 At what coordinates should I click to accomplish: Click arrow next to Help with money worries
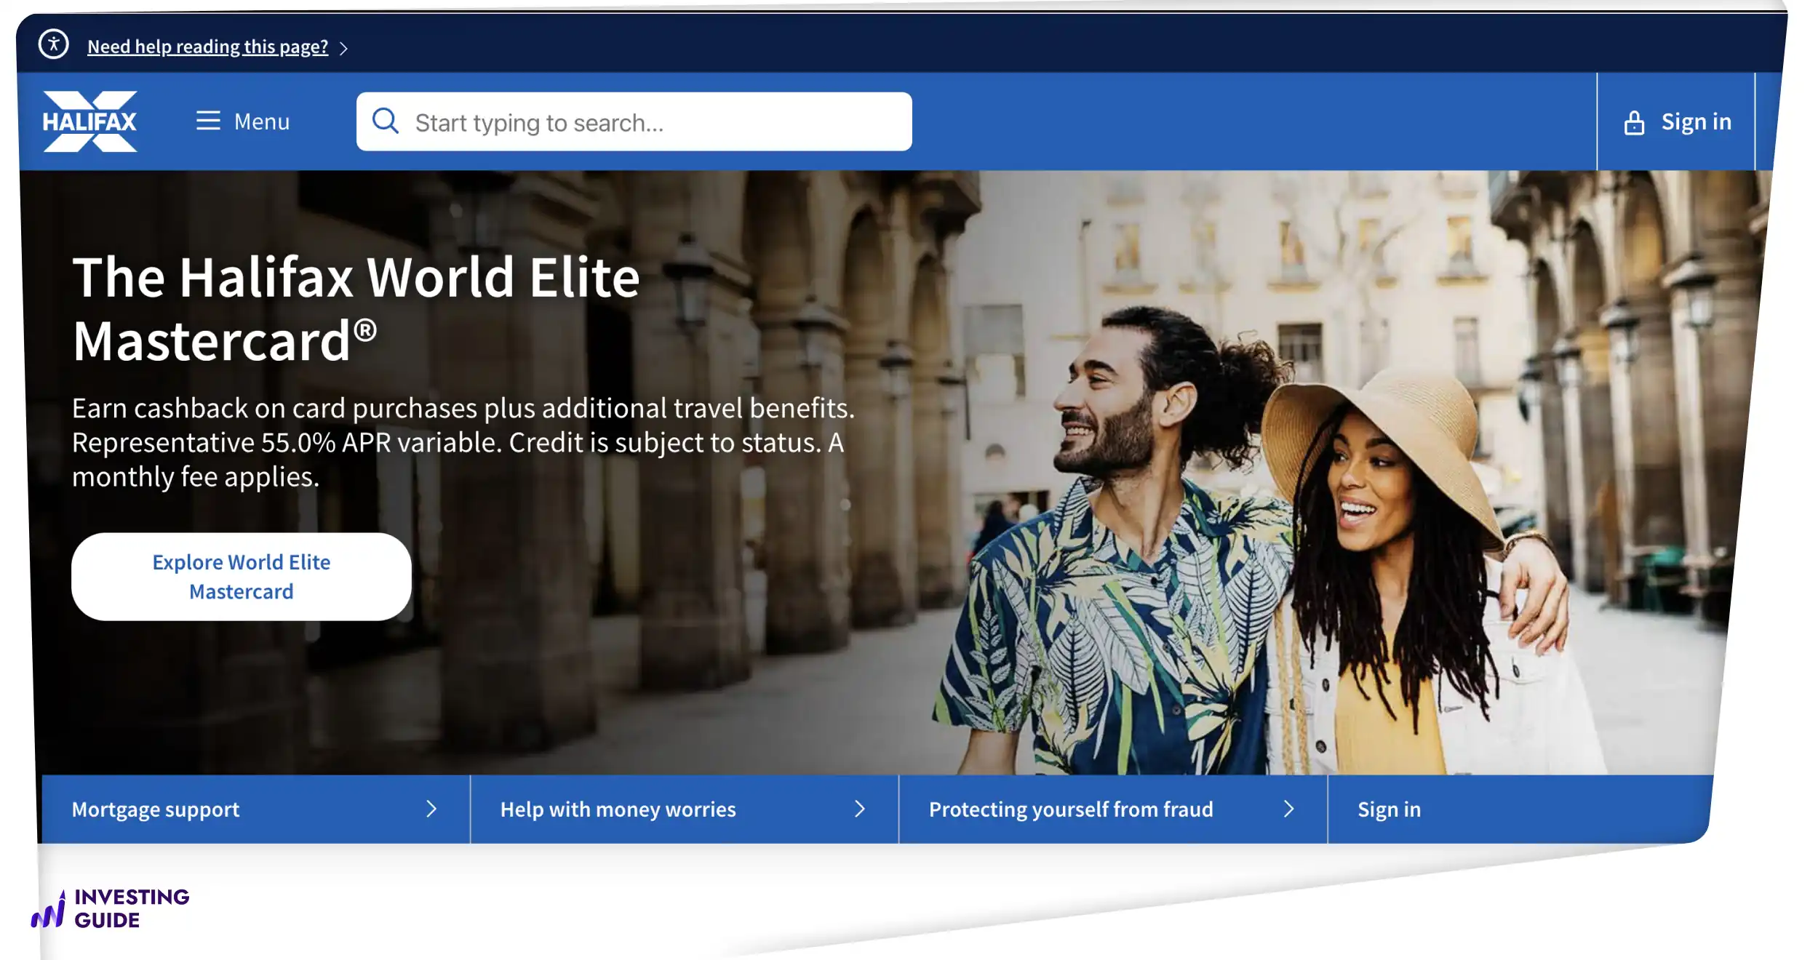coord(860,809)
